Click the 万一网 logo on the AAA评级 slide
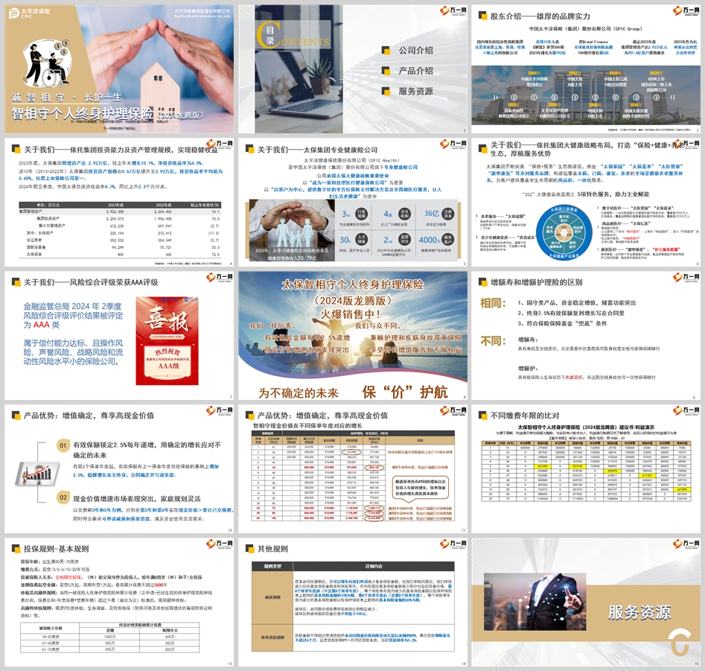The width and height of the screenshot is (705, 671). point(220,277)
